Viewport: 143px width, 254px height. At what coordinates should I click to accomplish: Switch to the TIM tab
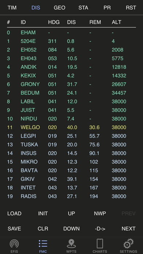point(12,8)
